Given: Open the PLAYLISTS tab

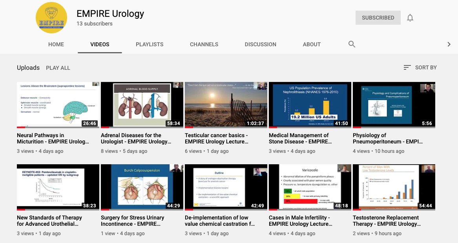Looking at the screenshot, I should click(x=150, y=44).
